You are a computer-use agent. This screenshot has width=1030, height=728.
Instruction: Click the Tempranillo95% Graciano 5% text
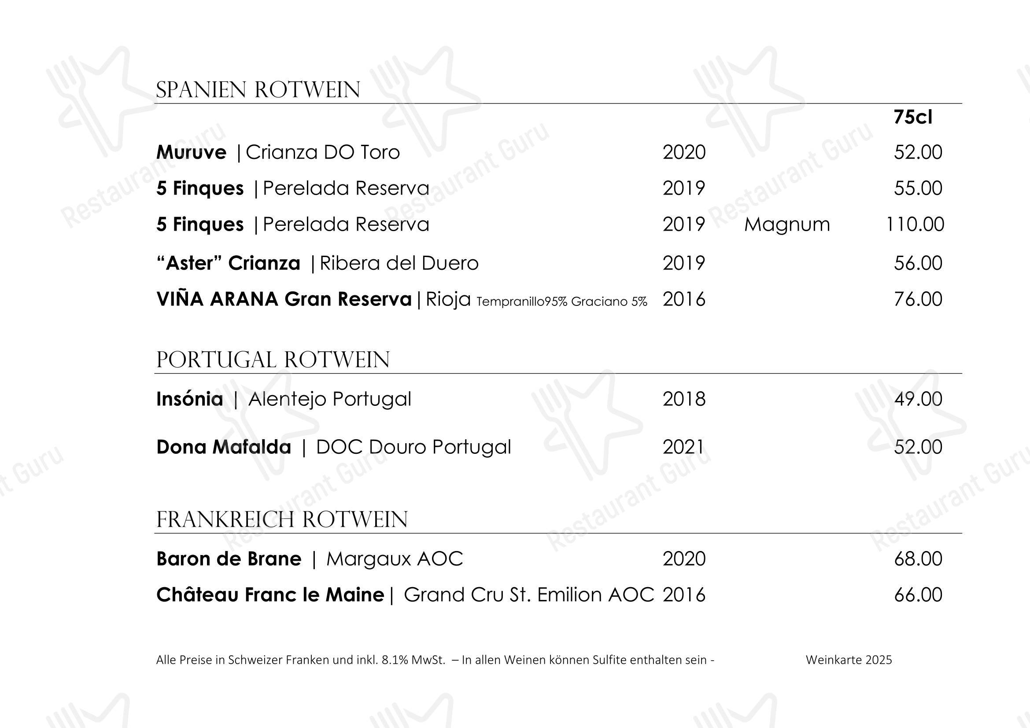[561, 301]
